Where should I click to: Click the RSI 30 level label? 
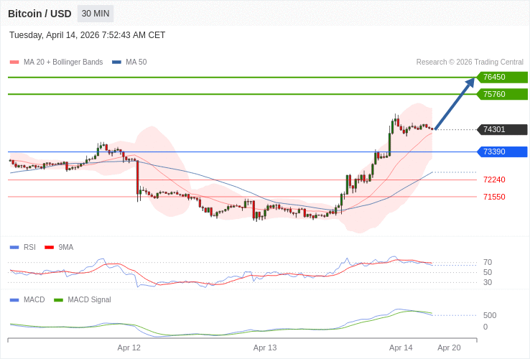pos(488,282)
